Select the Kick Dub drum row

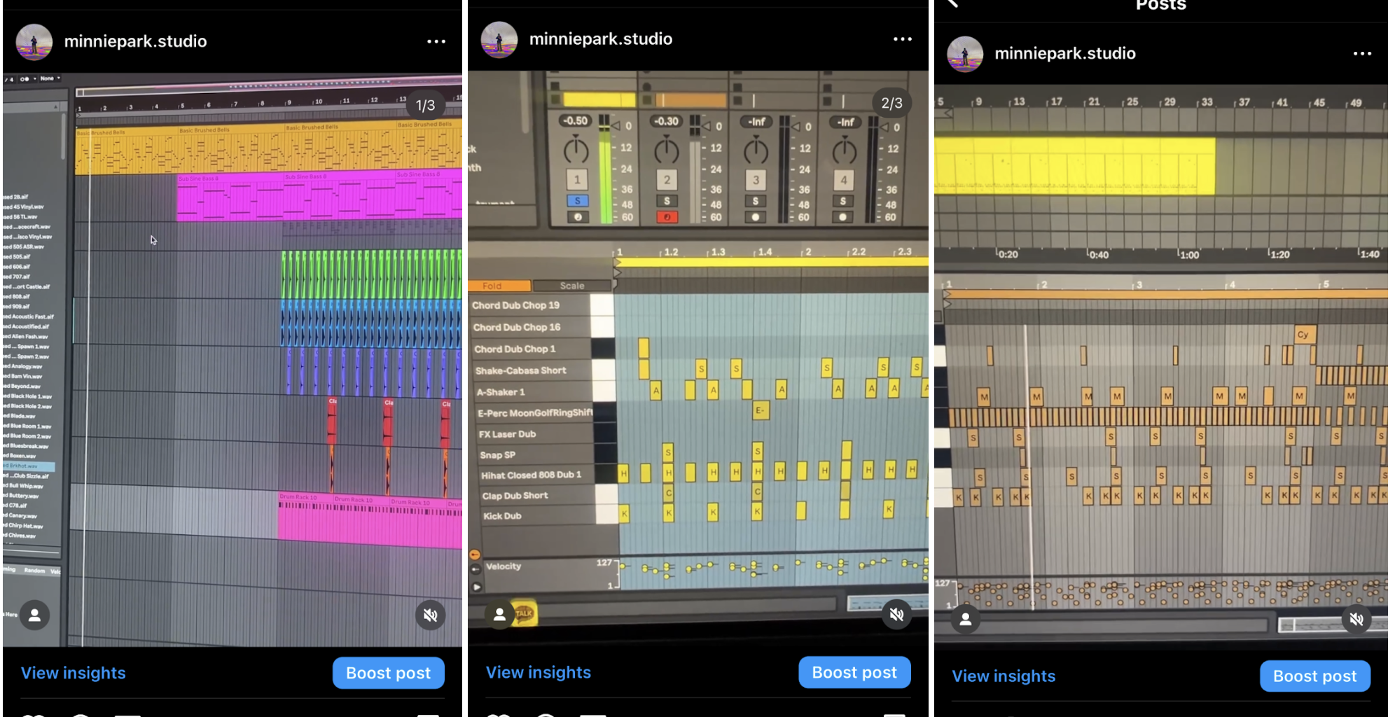tap(537, 516)
